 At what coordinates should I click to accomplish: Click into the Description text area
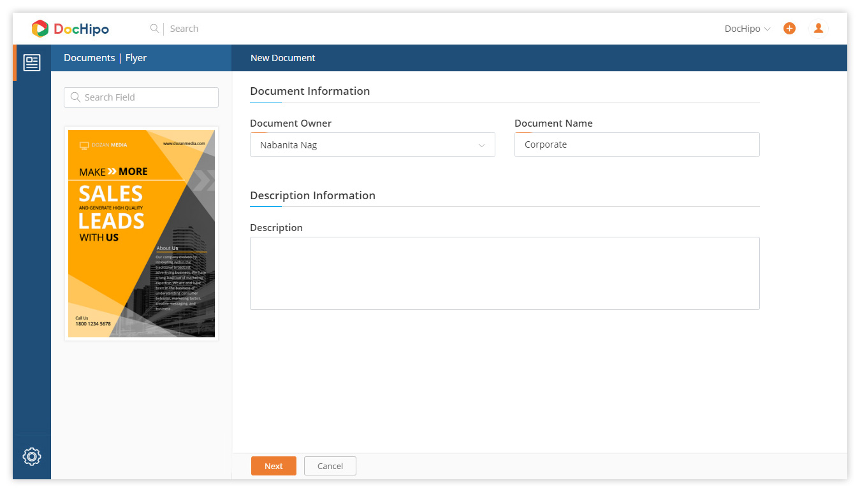505,273
